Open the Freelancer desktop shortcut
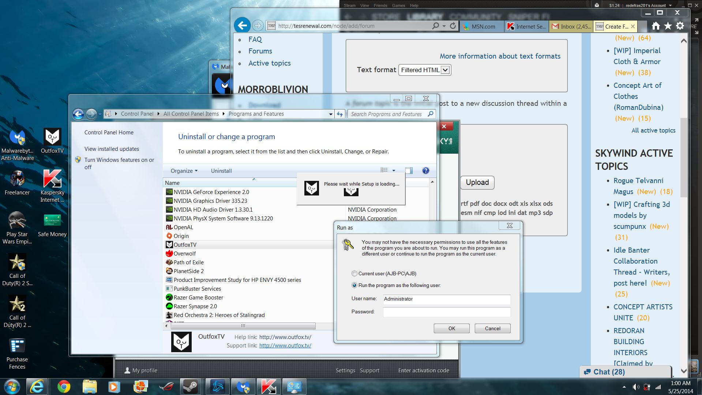The width and height of the screenshot is (702, 395). [x=17, y=183]
